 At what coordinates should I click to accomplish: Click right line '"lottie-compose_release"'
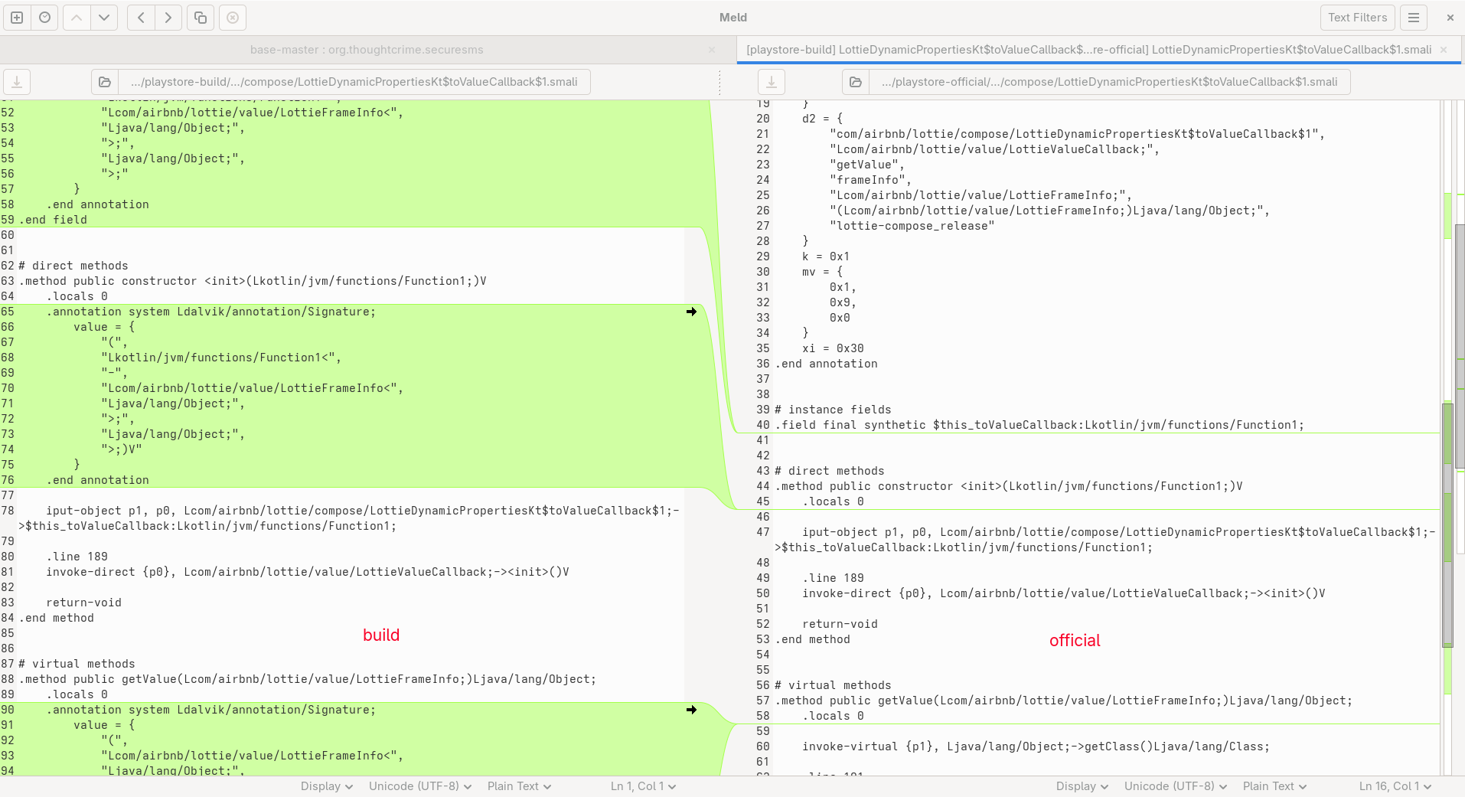(912, 226)
